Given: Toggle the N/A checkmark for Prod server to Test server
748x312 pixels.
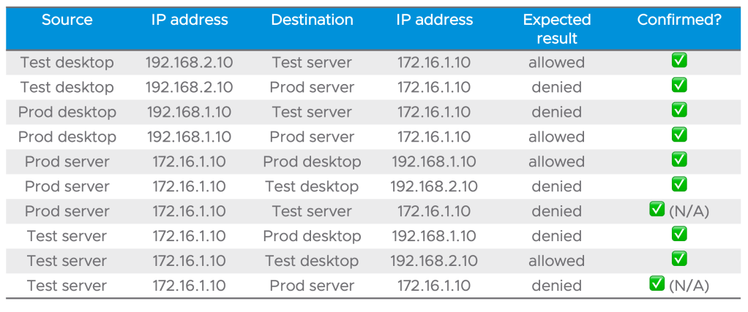Looking at the screenshot, I should pos(657,210).
